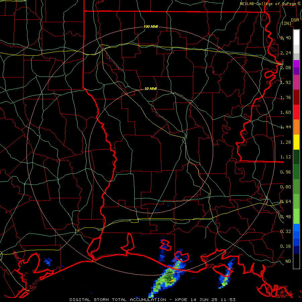Image resolution: width=302 pixels, height=302 pixels.
Task: Click the 2.40 legend value
Action: click(x=286, y=38)
